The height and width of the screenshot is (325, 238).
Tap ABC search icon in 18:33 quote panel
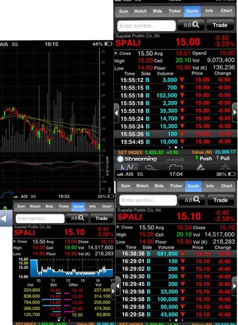(77, 218)
